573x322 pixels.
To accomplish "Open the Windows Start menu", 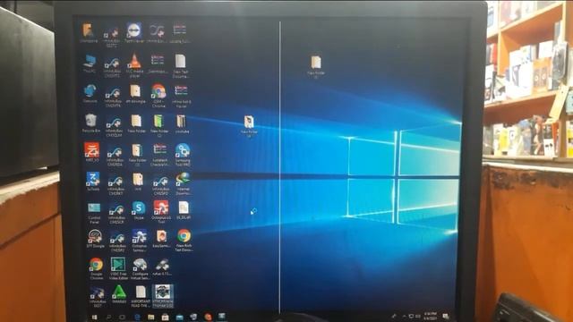I will (94, 318).
